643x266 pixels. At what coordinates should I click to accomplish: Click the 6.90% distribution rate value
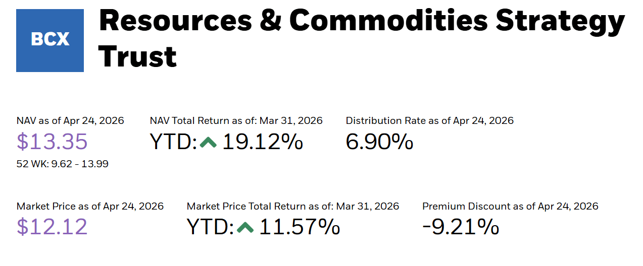pos(379,142)
